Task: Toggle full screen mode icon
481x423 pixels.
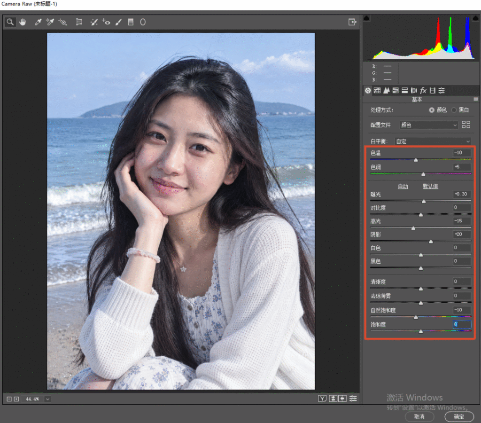Action: pos(352,22)
